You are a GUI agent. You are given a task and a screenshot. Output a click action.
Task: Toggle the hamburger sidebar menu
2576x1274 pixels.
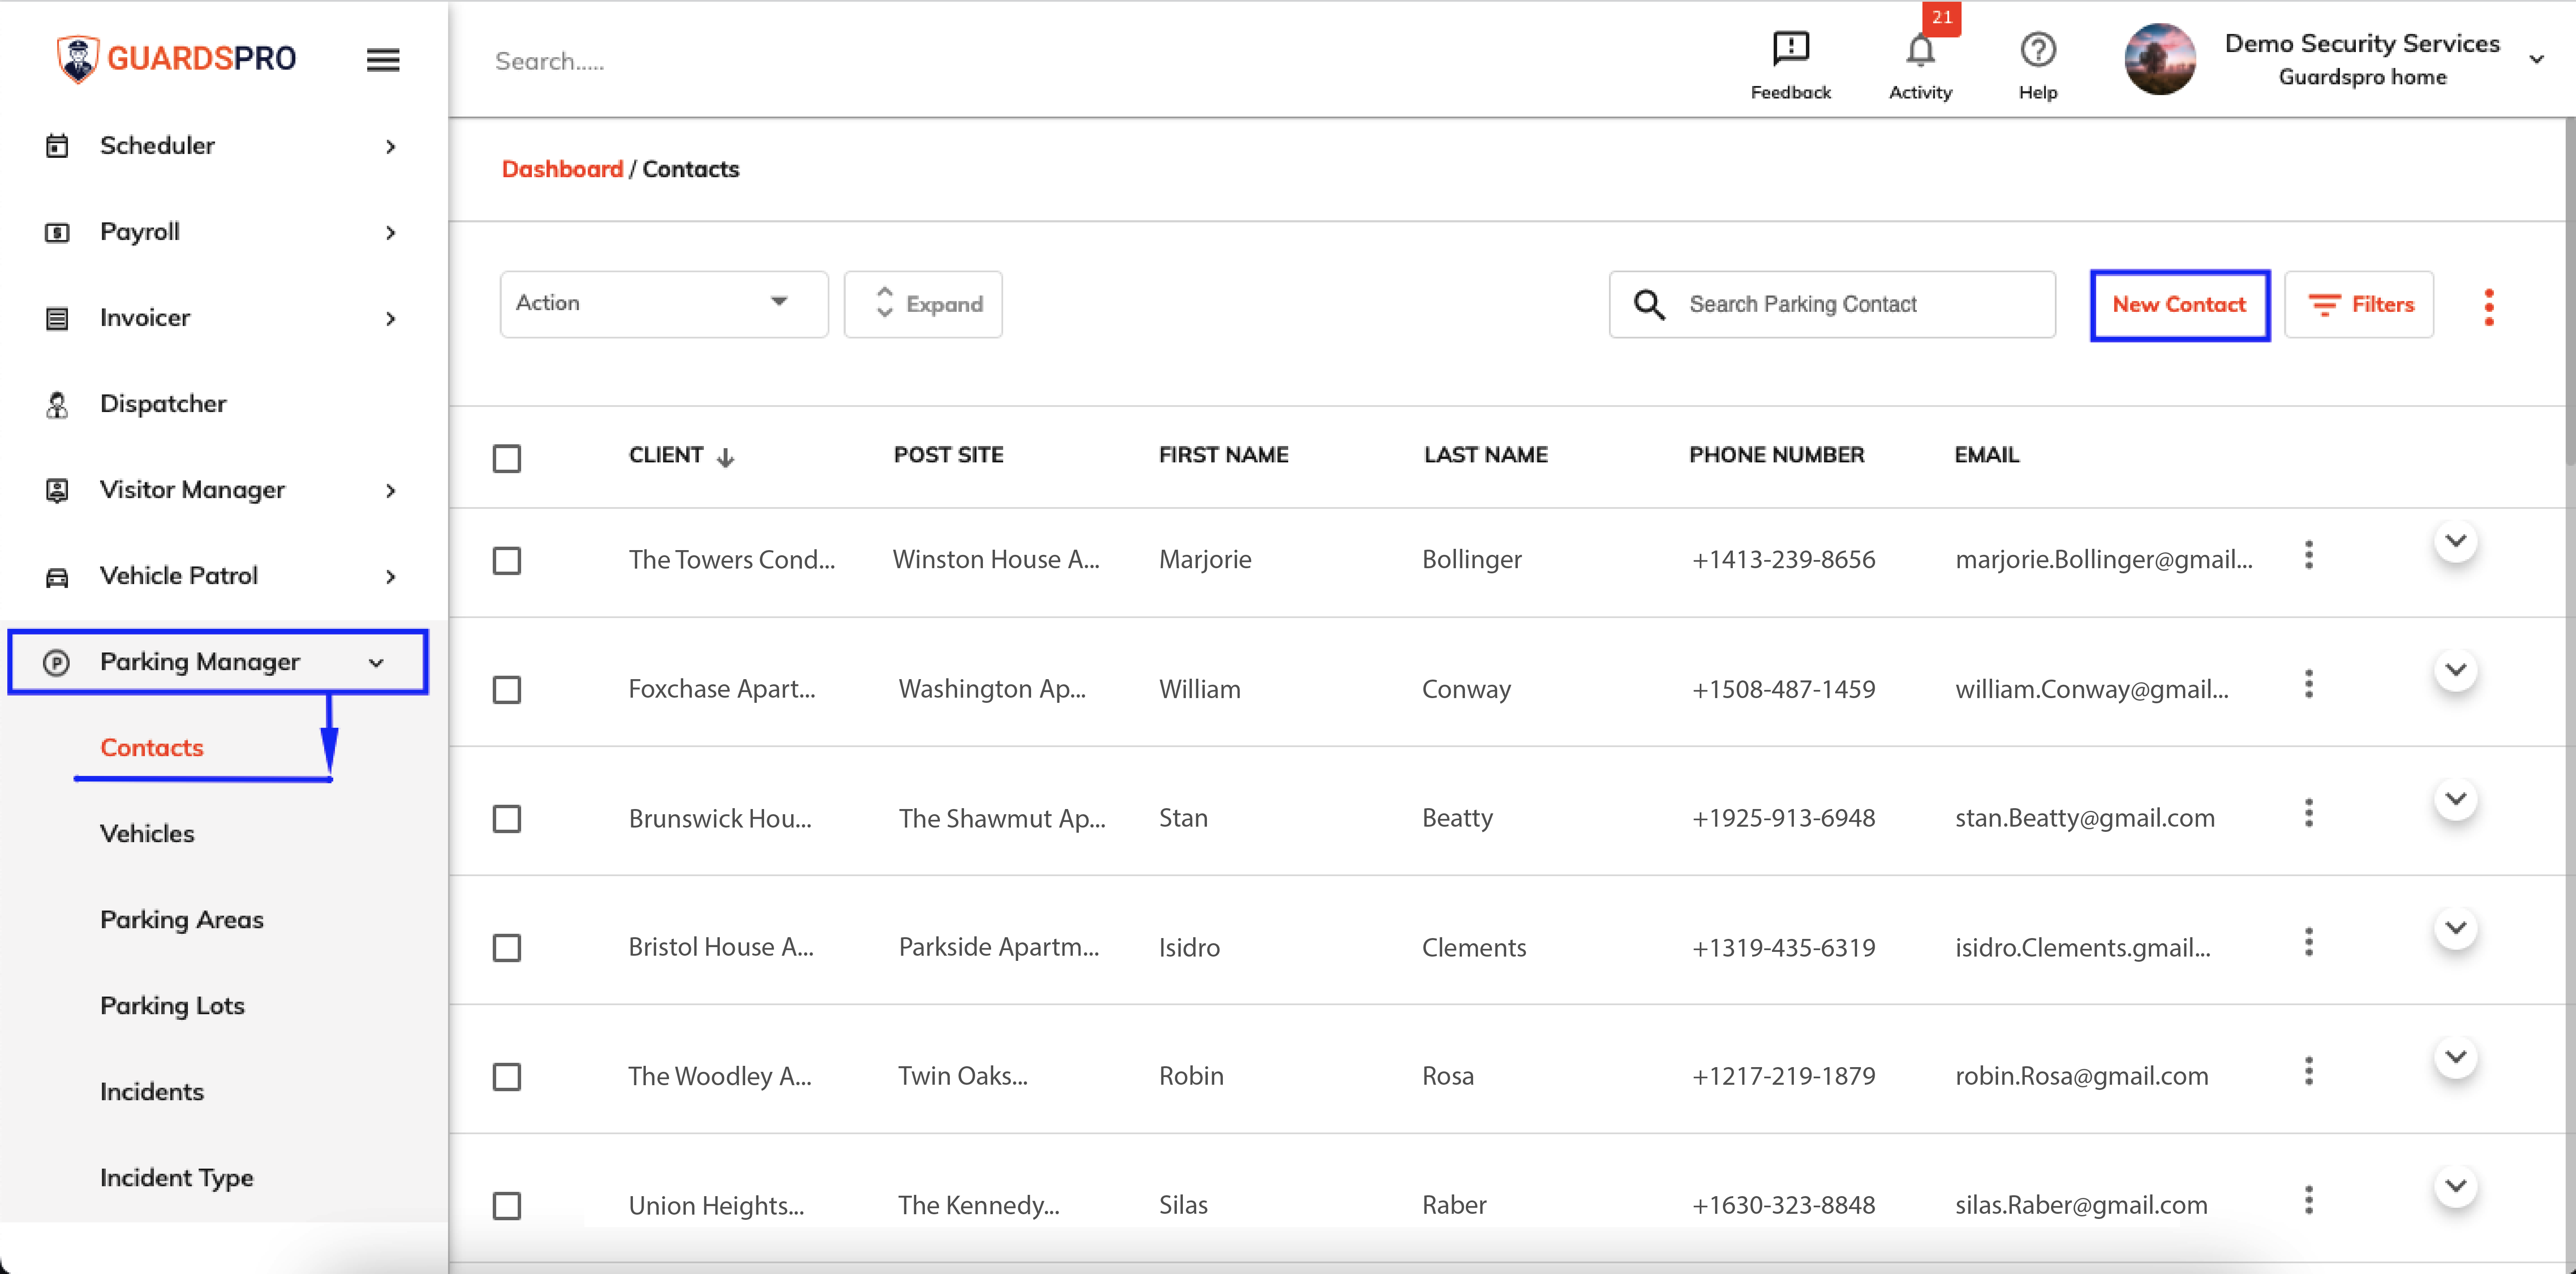point(383,60)
